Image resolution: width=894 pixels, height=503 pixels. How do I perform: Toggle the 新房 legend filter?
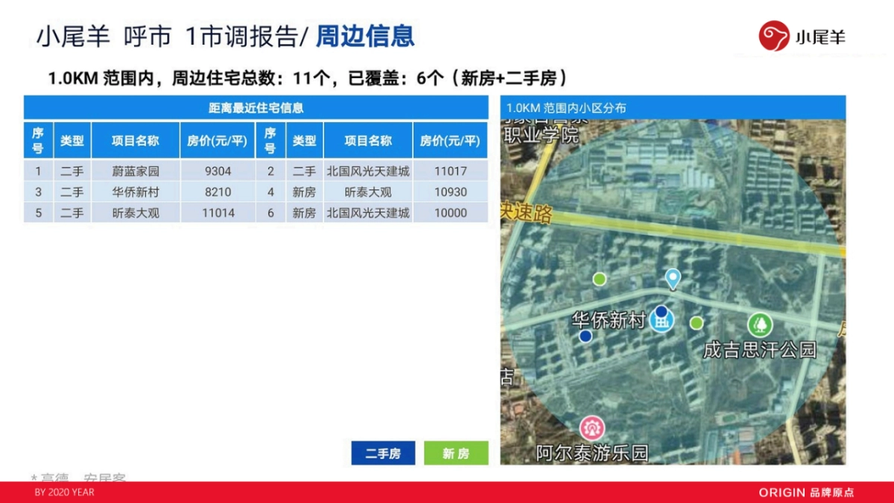(456, 452)
